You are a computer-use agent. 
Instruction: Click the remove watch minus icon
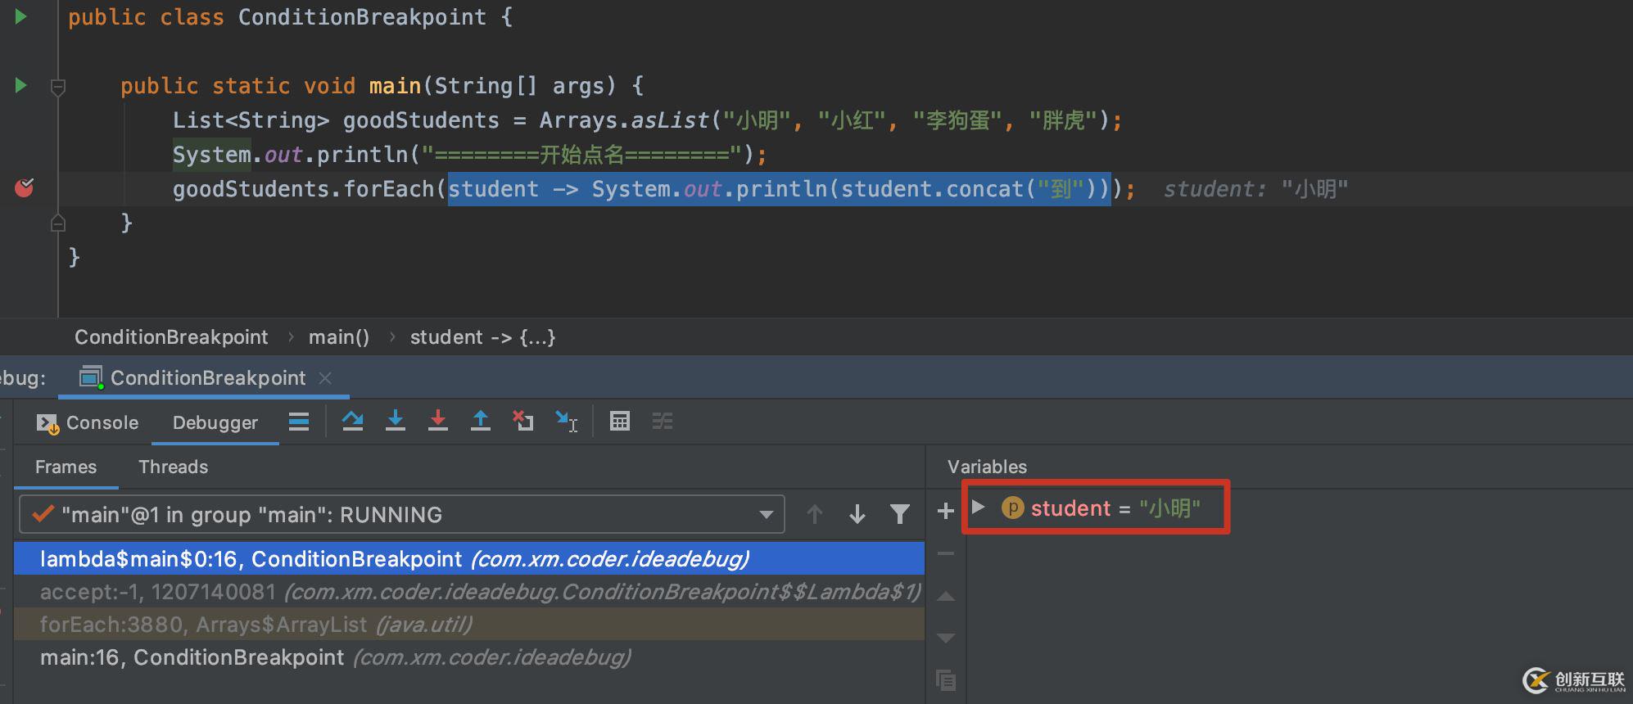tap(946, 553)
